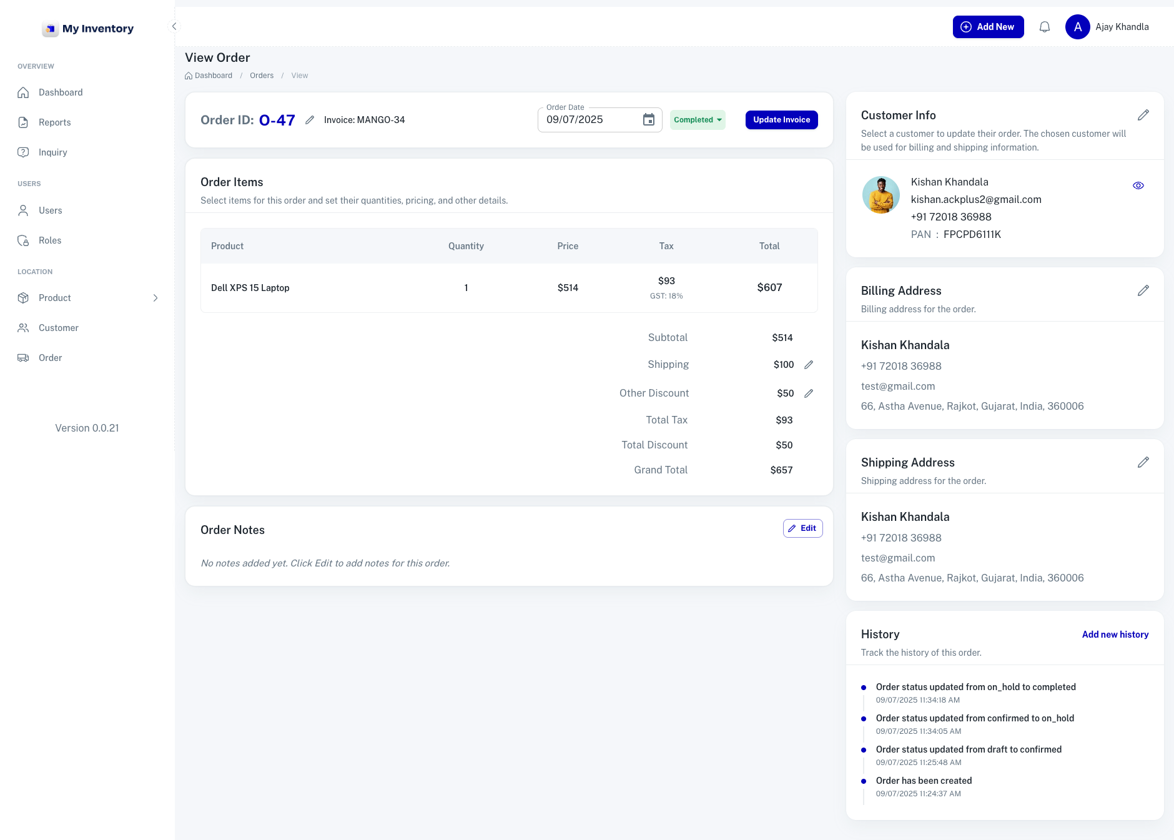Click Edit button in Order Notes
This screenshot has height=840, width=1174.
pyautogui.click(x=802, y=528)
